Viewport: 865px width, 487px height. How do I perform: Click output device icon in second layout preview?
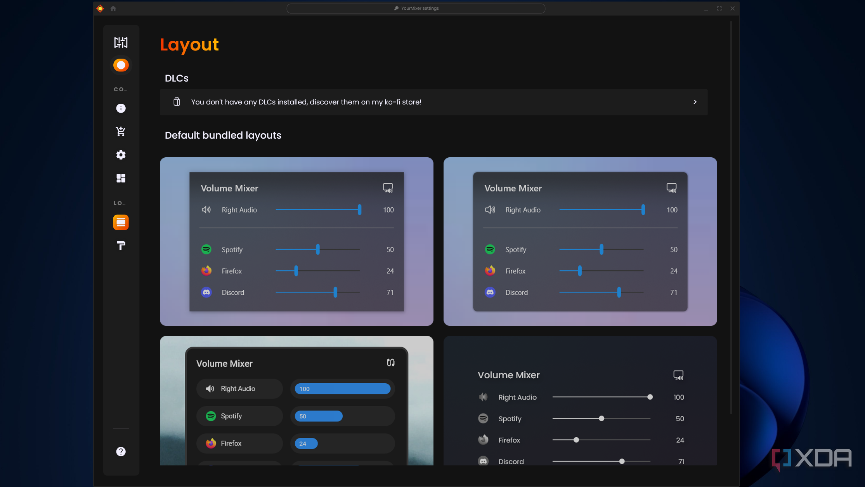tap(671, 188)
